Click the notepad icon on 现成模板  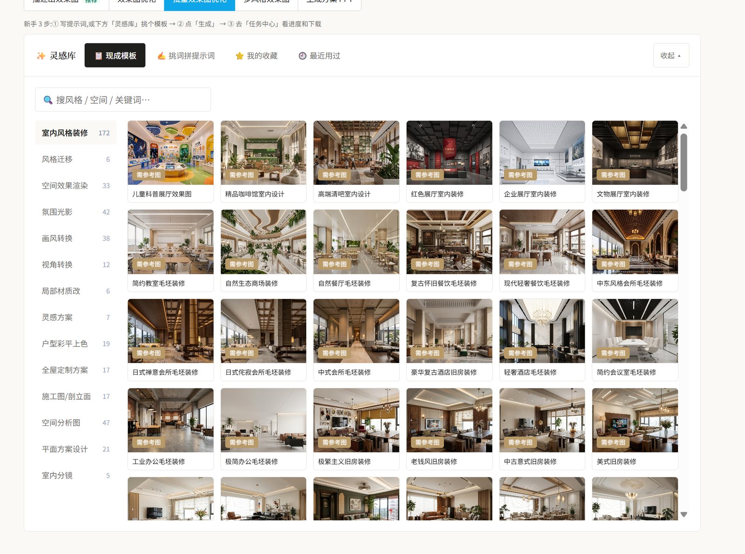(99, 56)
